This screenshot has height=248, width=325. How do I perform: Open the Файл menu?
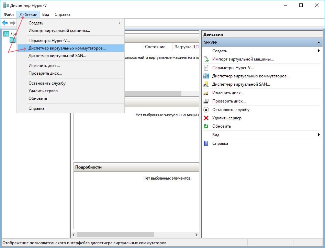pyautogui.click(x=9, y=14)
